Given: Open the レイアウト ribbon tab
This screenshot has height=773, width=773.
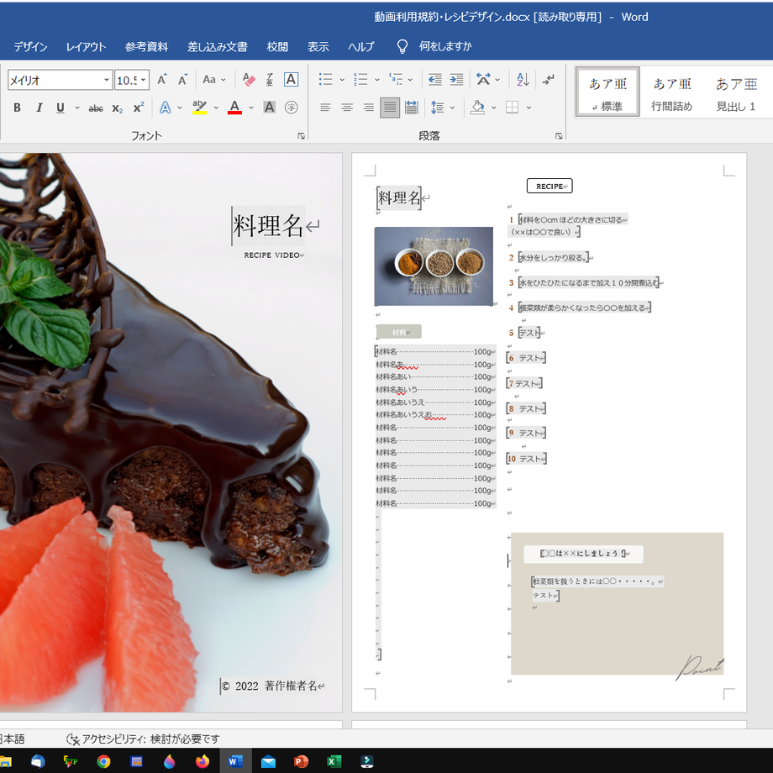Looking at the screenshot, I should (x=86, y=47).
